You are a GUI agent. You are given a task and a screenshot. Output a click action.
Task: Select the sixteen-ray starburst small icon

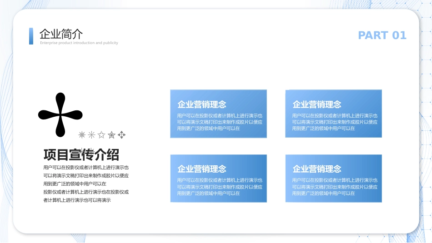(82, 134)
